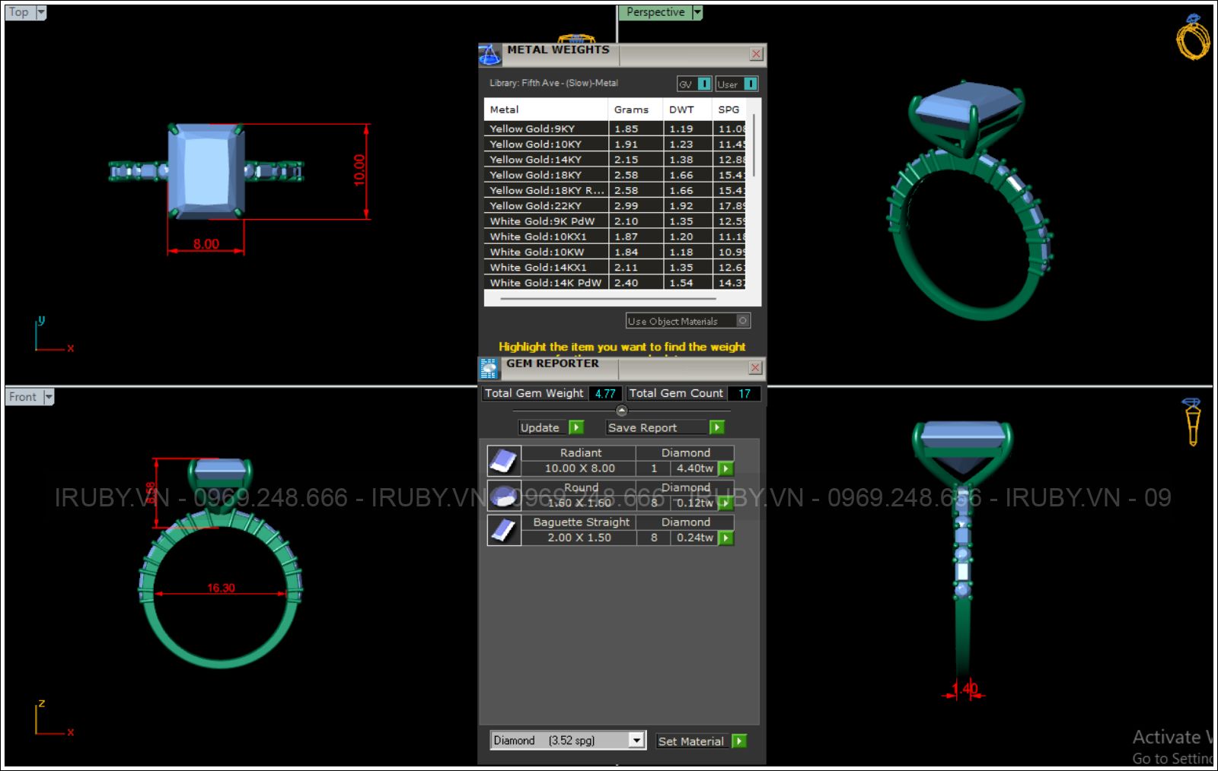Switch to the Perspective viewport tab

click(x=655, y=12)
